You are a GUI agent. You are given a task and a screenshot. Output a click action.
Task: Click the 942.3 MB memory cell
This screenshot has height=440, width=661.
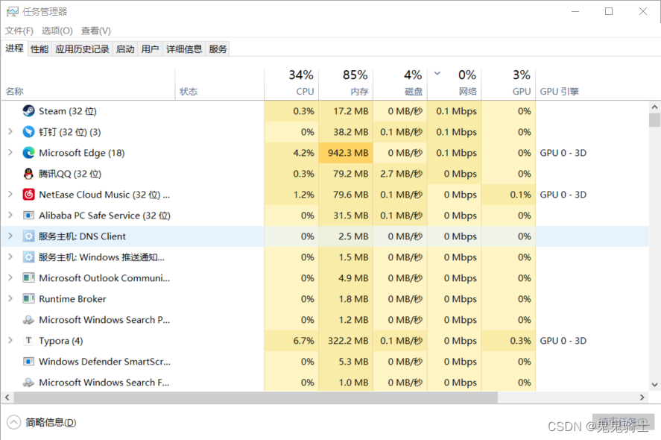[346, 153]
